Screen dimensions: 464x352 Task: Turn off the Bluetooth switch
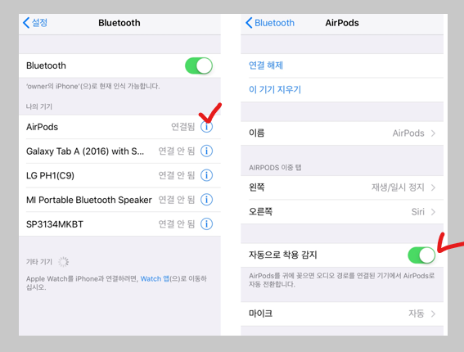click(x=199, y=65)
